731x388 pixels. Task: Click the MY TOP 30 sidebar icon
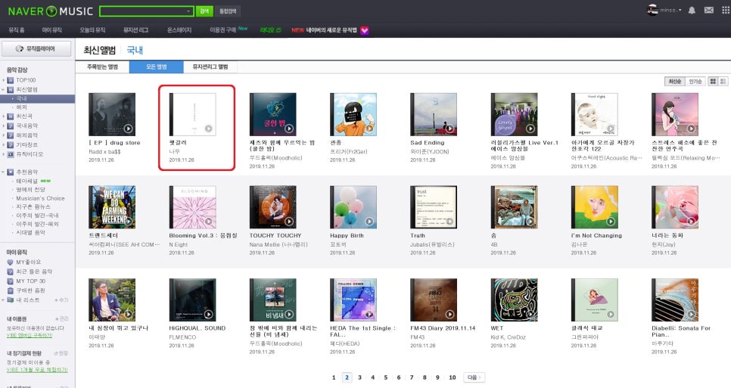(x=11, y=281)
